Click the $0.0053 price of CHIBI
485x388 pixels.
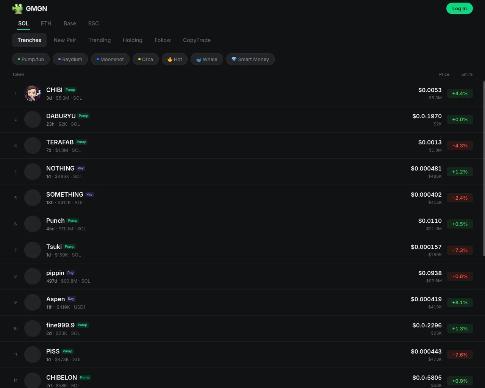pos(430,90)
